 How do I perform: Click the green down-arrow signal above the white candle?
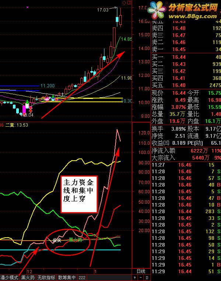click(27, 102)
